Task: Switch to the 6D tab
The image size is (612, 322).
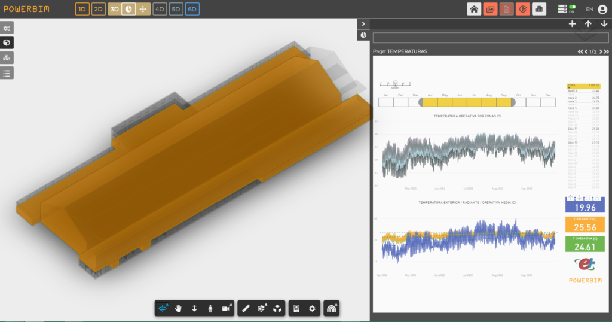Action: pyautogui.click(x=192, y=9)
